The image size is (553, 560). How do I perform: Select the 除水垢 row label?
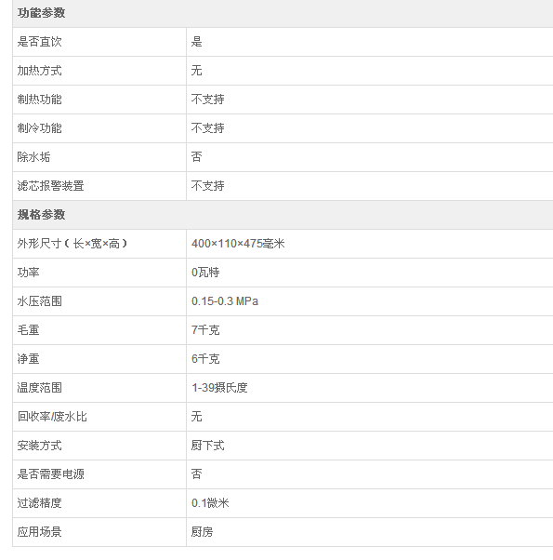(x=33, y=157)
